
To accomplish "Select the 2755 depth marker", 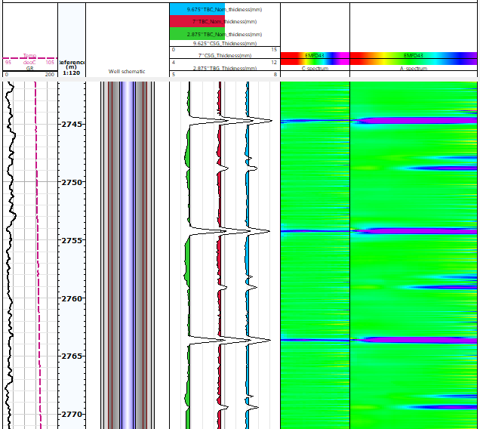I will [x=74, y=240].
